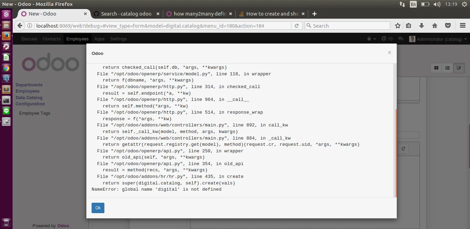Open Sublime Text from launcher
The image size is (470, 229).
(6, 89)
